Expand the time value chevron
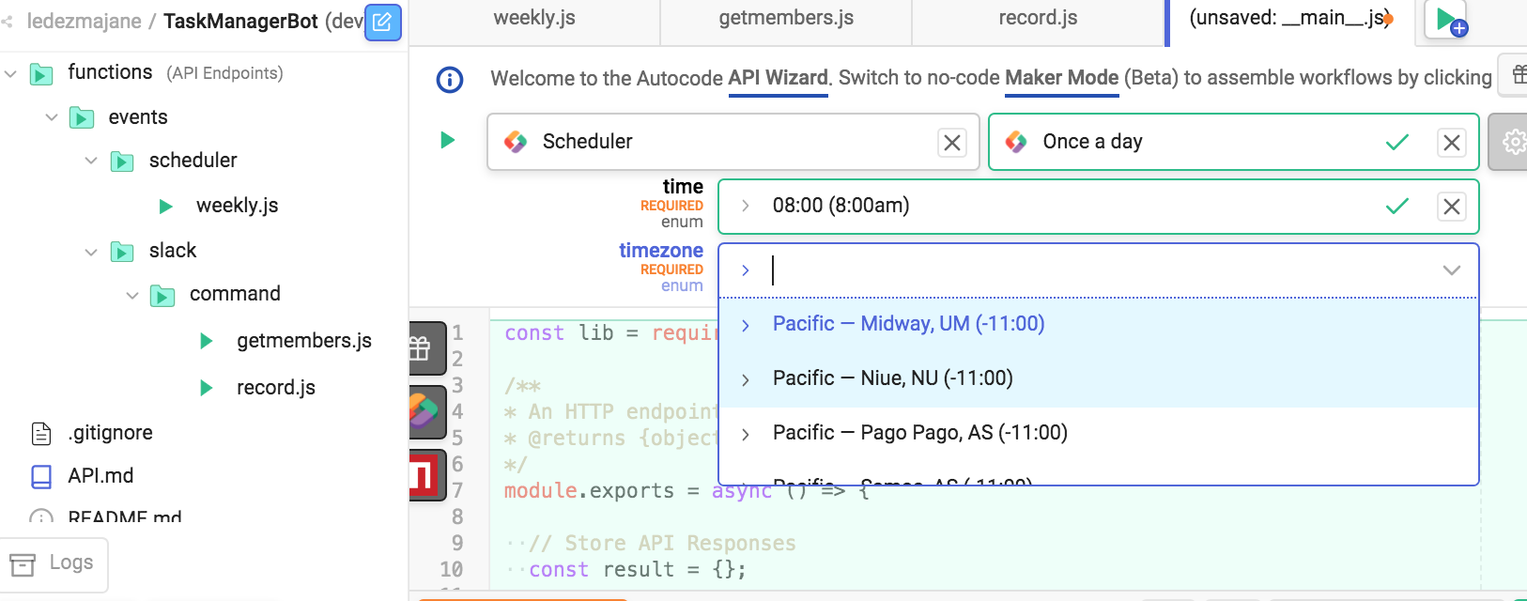The image size is (1527, 601). 745,206
